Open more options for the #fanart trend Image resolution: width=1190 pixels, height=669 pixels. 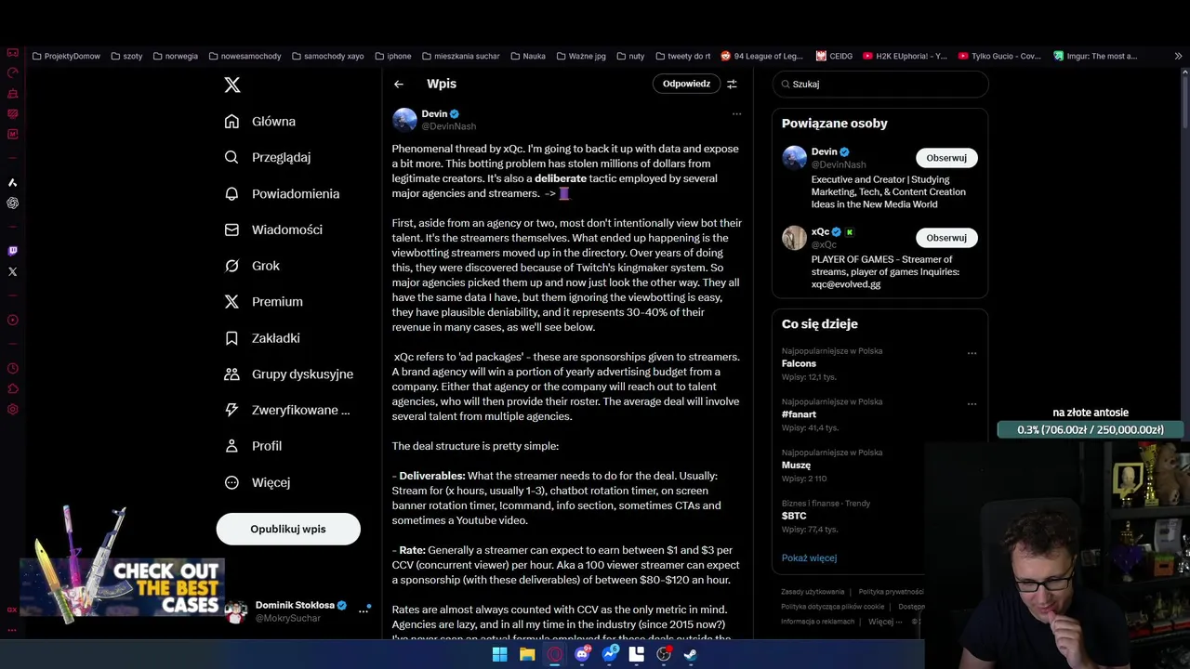point(972,404)
